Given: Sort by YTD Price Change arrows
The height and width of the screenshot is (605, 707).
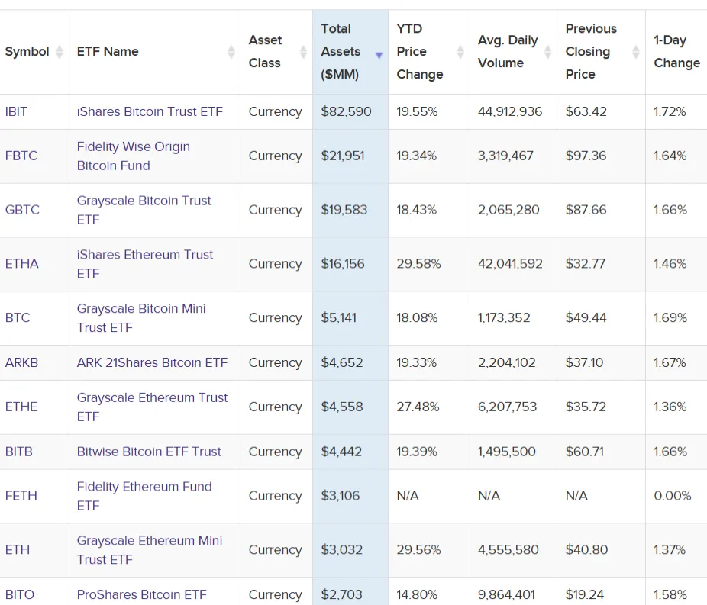Looking at the screenshot, I should (x=460, y=52).
